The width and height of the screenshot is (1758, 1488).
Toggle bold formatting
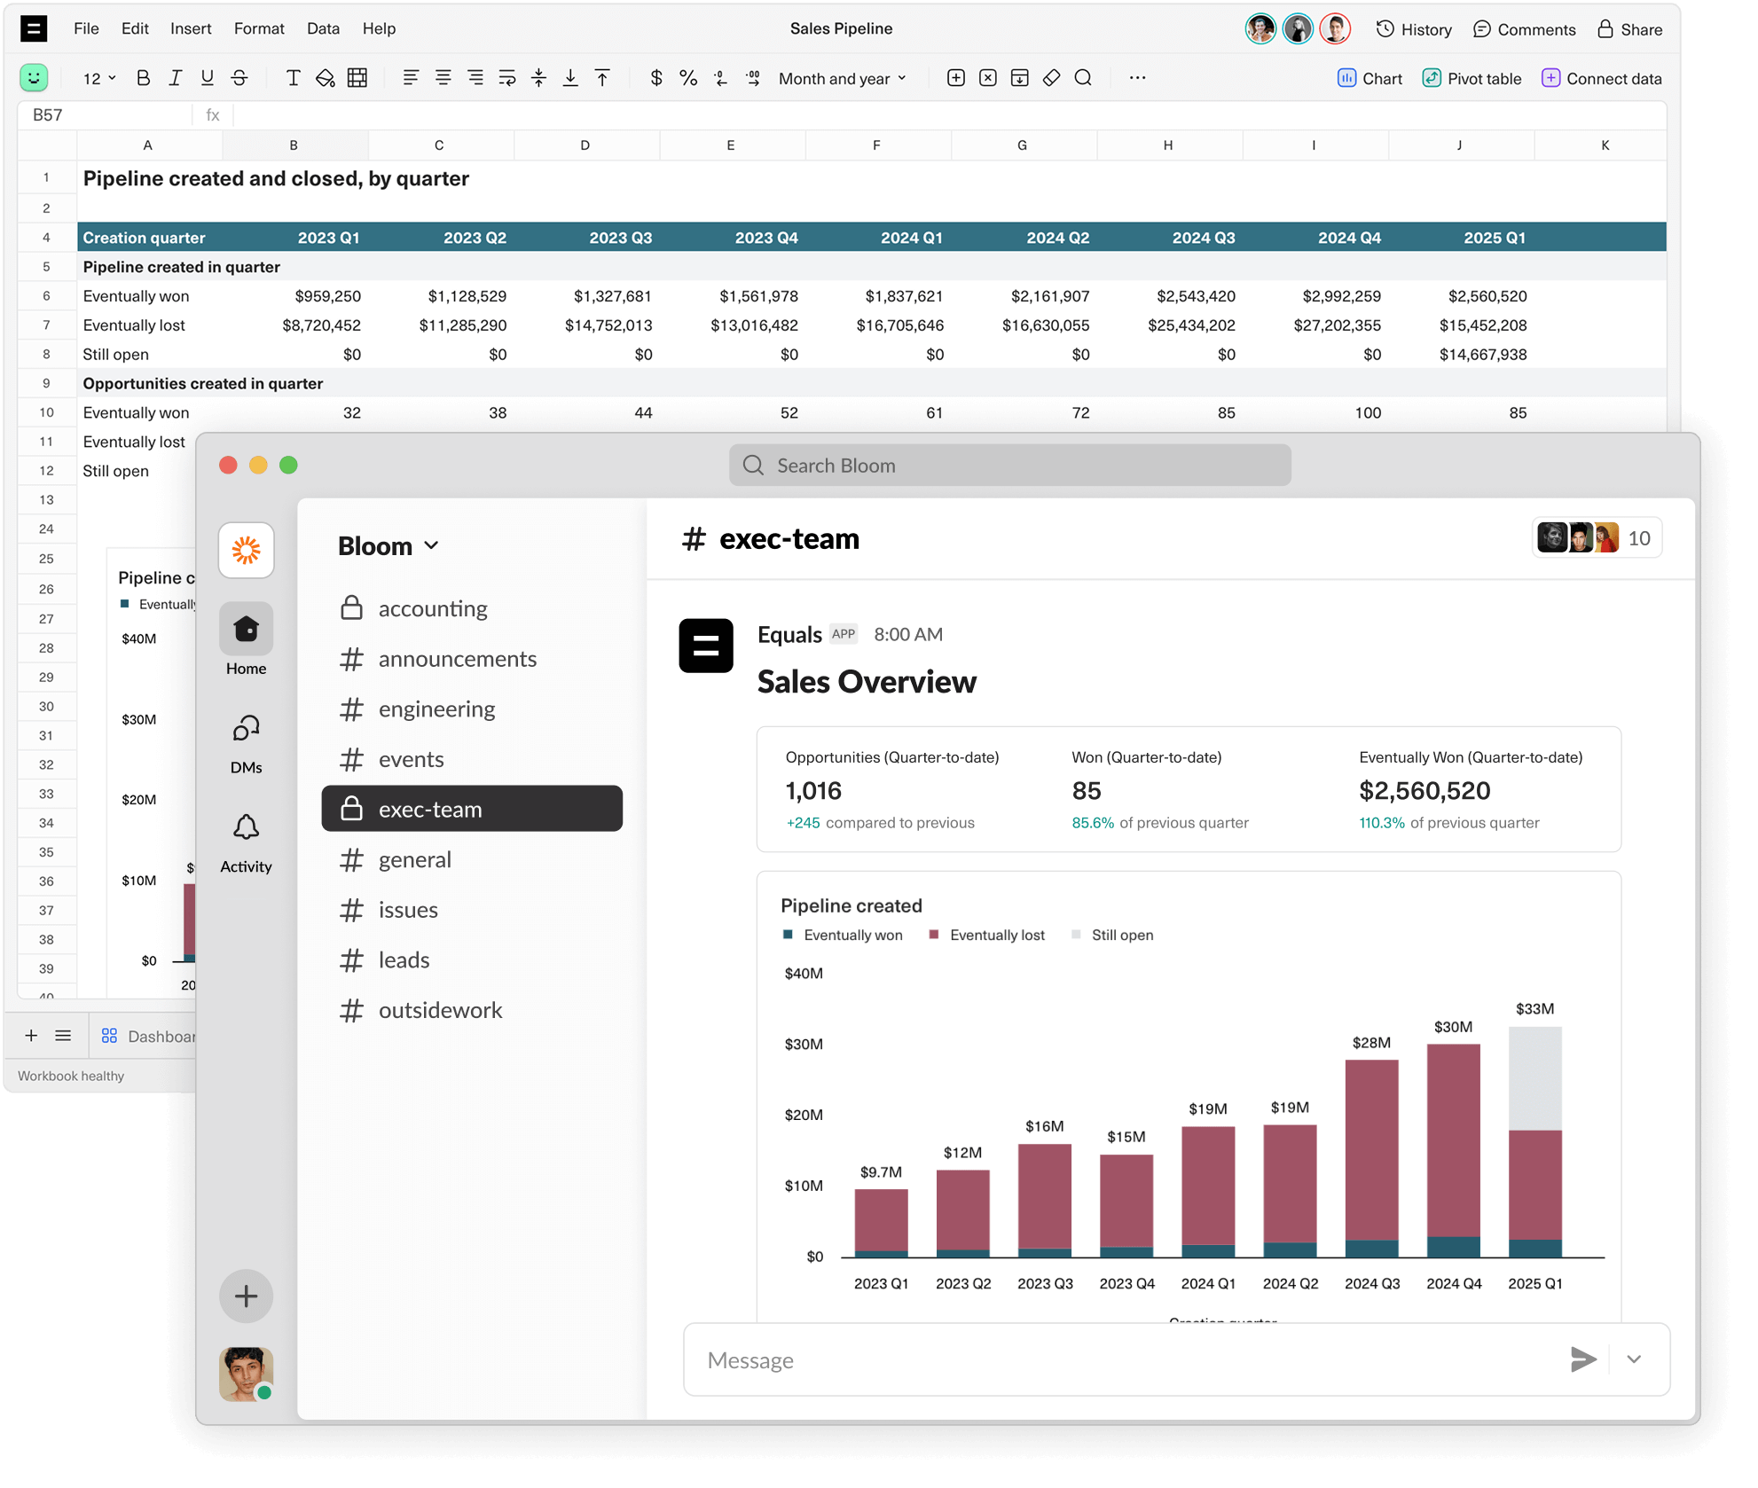[x=143, y=78]
